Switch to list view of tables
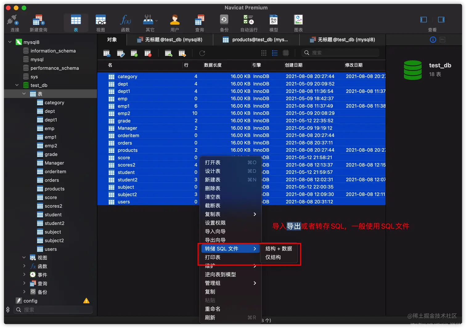The height and width of the screenshot is (328, 466). (275, 53)
